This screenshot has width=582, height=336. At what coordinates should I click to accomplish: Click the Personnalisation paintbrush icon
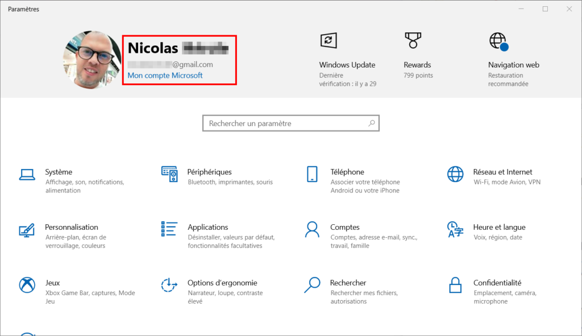tap(27, 230)
